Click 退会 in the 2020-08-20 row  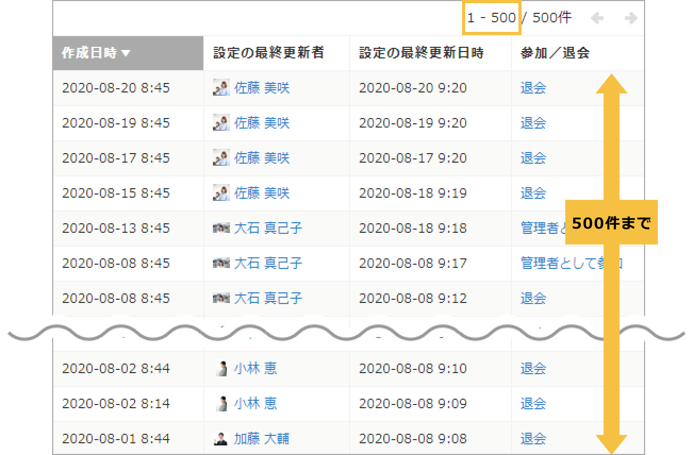pos(533,88)
